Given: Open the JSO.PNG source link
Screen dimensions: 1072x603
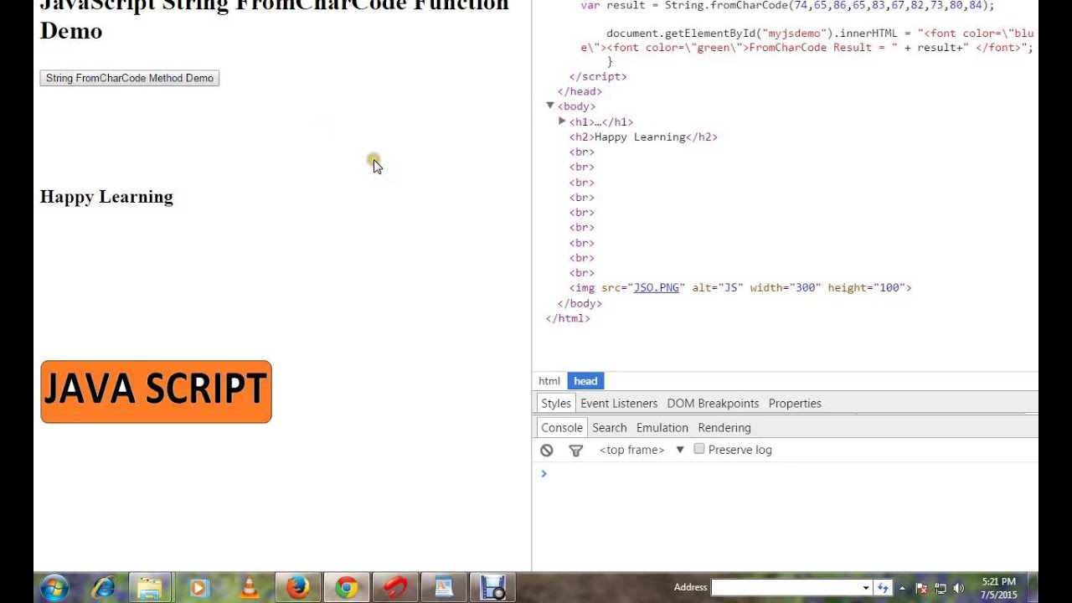Looking at the screenshot, I should (x=656, y=287).
